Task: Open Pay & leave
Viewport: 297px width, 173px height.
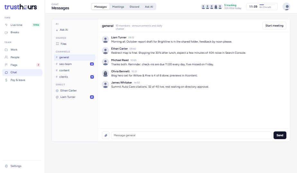Action: coord(22,80)
